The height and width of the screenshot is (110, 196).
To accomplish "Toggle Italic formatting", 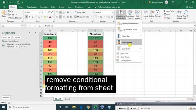I will coord(29,17).
